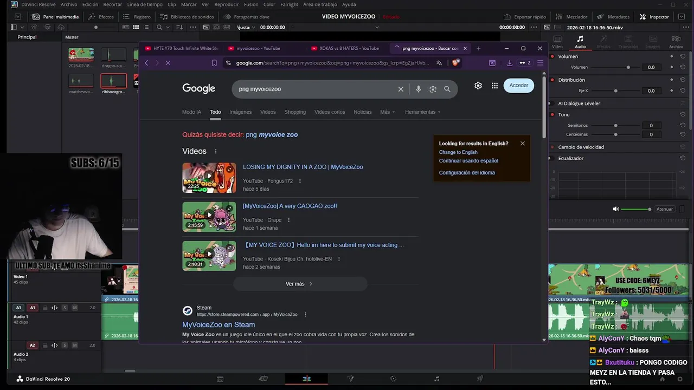Click the Semitonos value field
The image size is (694, 390).
click(x=651, y=125)
